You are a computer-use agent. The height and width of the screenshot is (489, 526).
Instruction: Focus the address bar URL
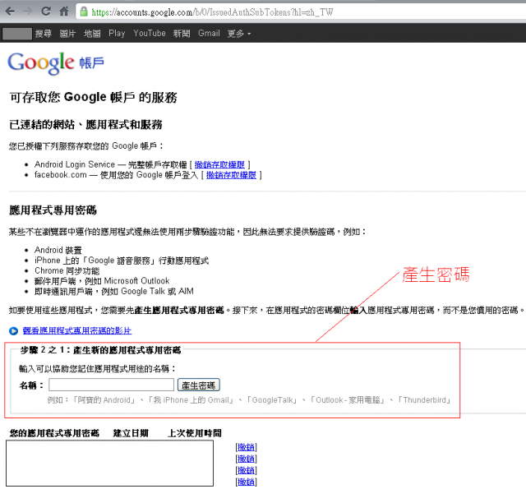click(212, 12)
